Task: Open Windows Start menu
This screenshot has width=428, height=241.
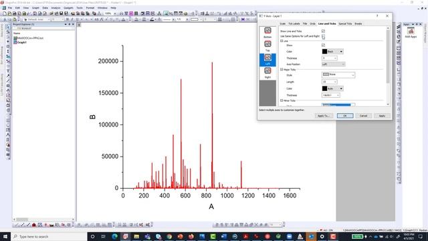Action: point(5,236)
